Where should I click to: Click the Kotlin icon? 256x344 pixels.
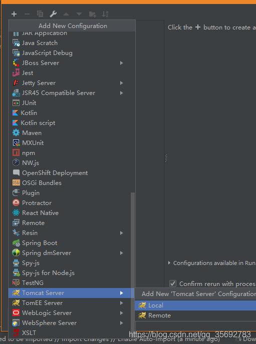click(x=15, y=113)
